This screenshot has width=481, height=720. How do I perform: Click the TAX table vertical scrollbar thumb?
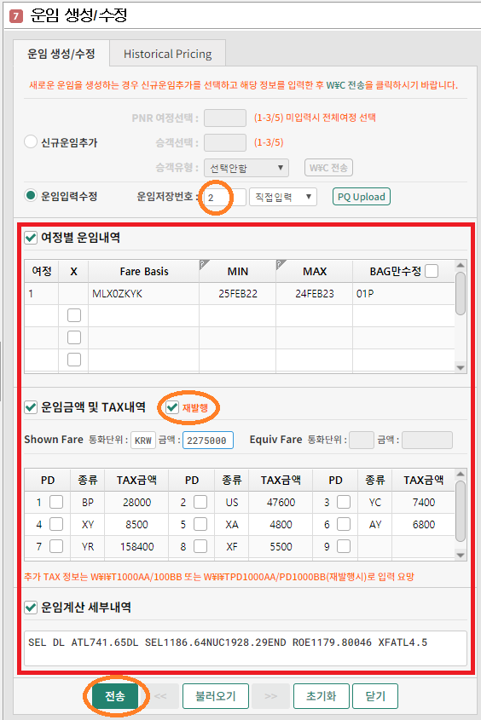(x=461, y=511)
